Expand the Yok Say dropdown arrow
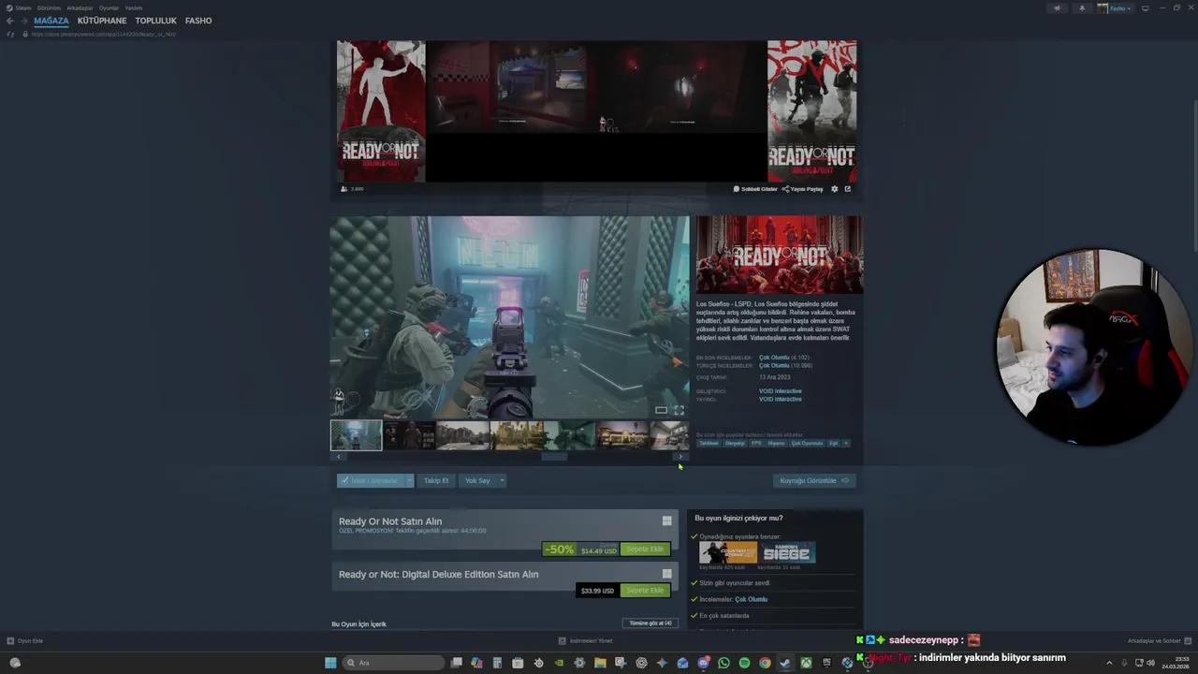 502,480
